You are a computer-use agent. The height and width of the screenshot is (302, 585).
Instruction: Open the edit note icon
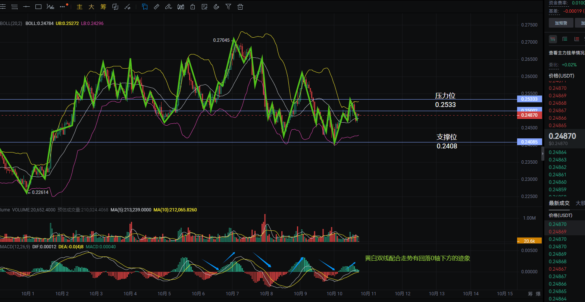point(204,7)
